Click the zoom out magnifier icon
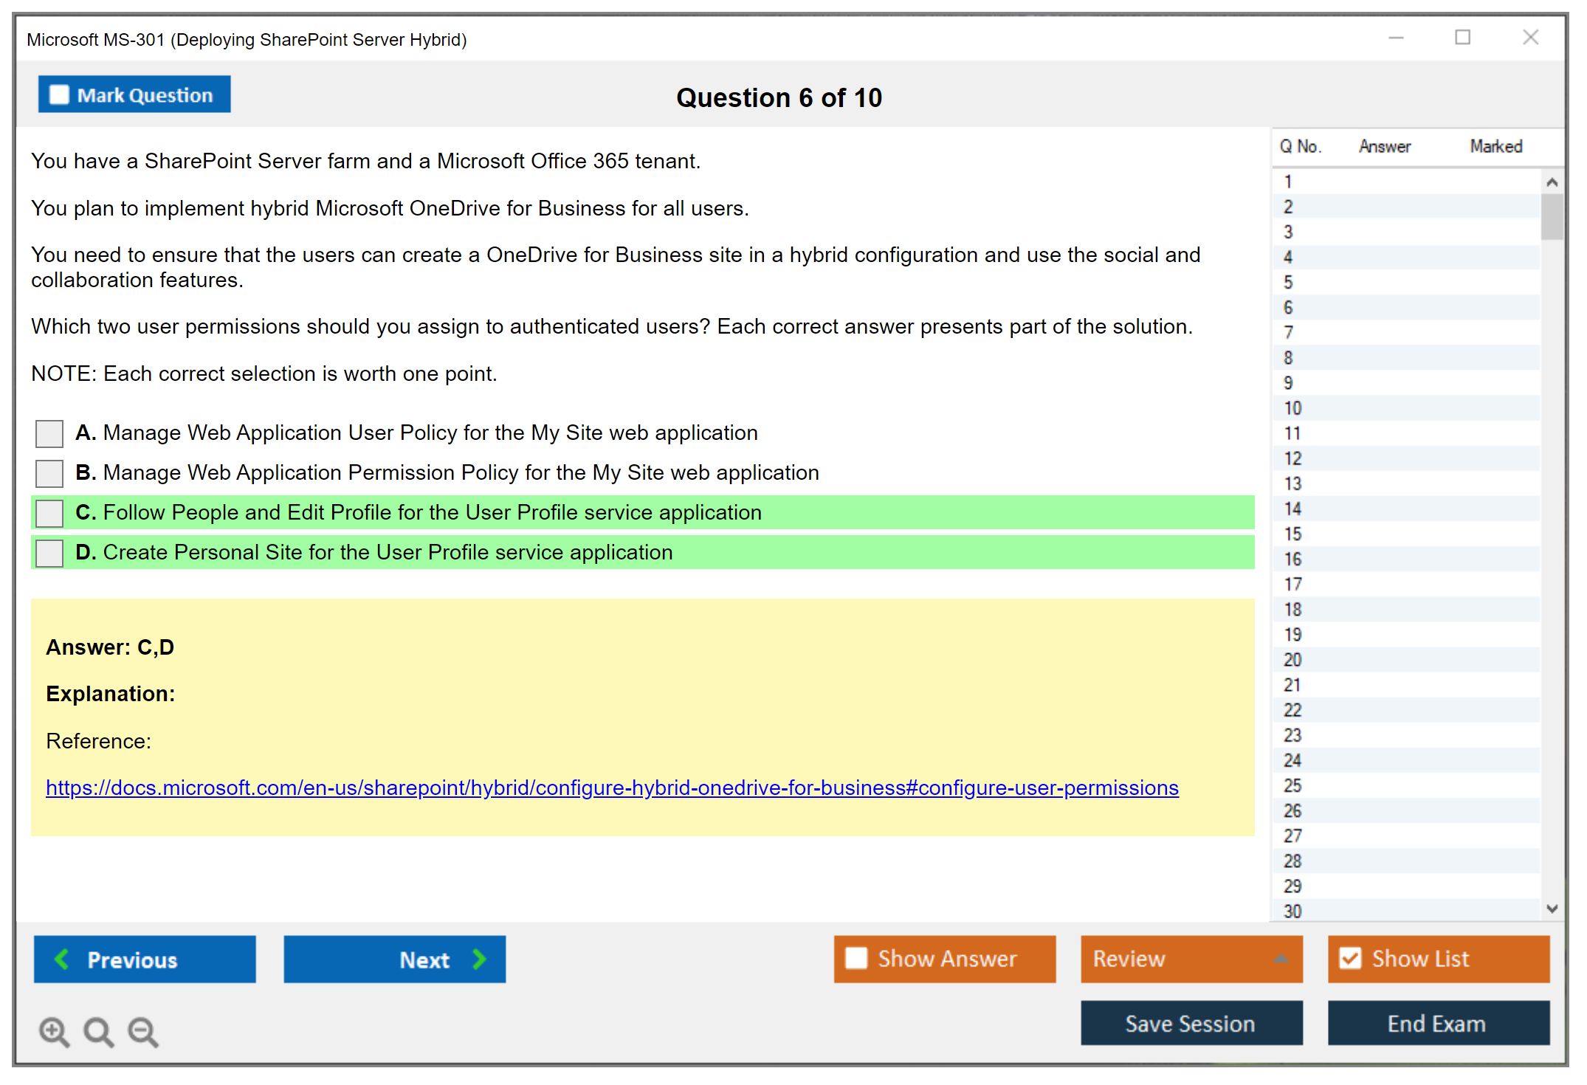Viewport: 1587px width, 1085px height. pos(142,1031)
